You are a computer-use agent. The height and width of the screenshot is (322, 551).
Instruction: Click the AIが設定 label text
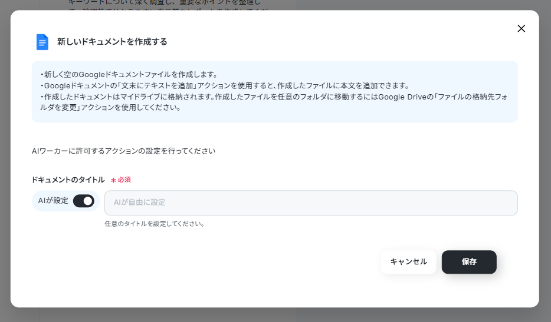53,201
